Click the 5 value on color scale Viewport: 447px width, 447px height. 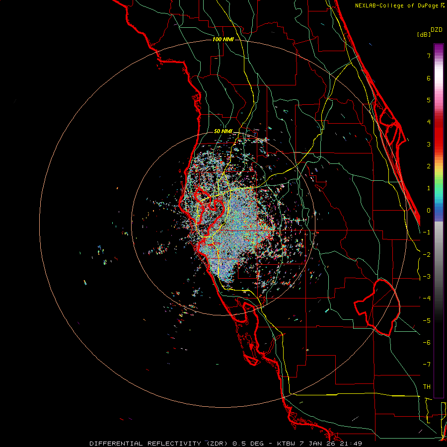pyautogui.click(x=429, y=100)
